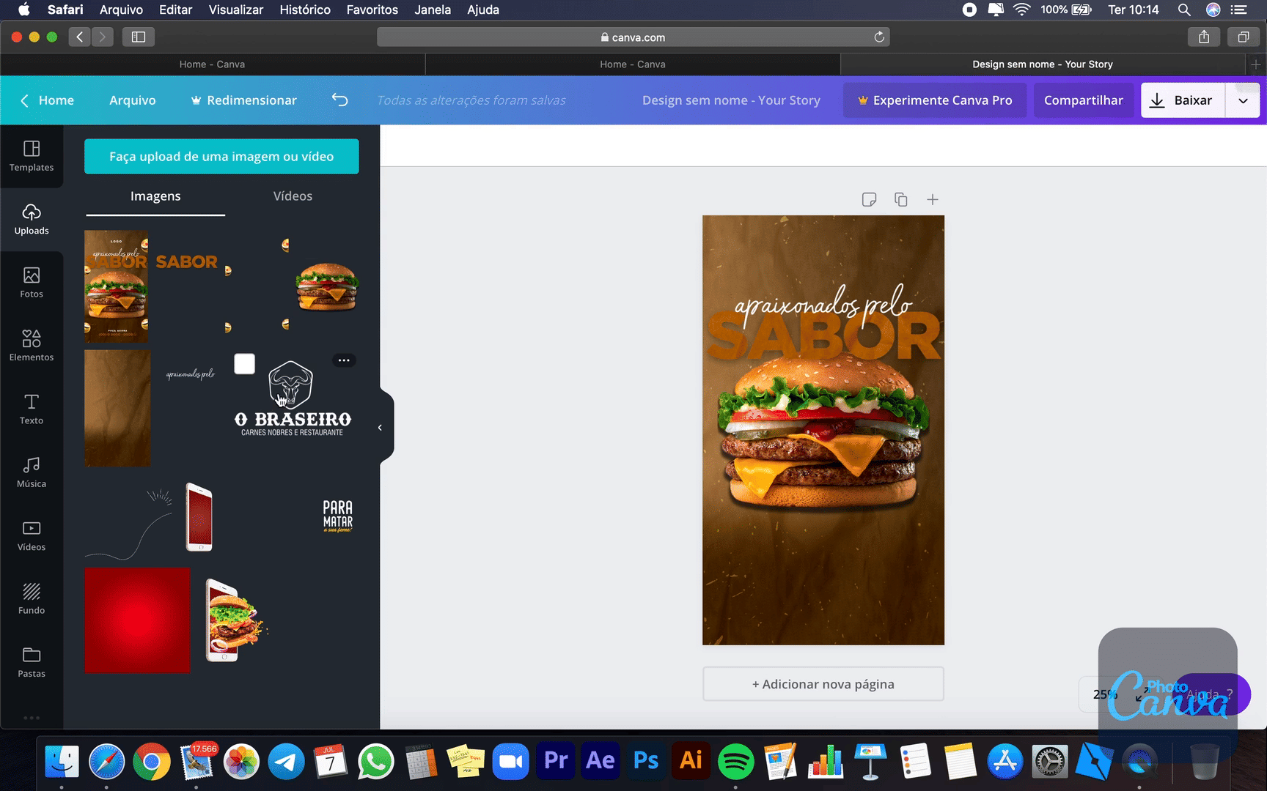Open the three-dot menu on logo upload

click(344, 360)
